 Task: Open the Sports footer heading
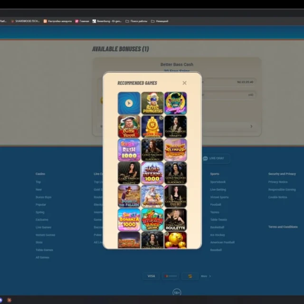215,174
